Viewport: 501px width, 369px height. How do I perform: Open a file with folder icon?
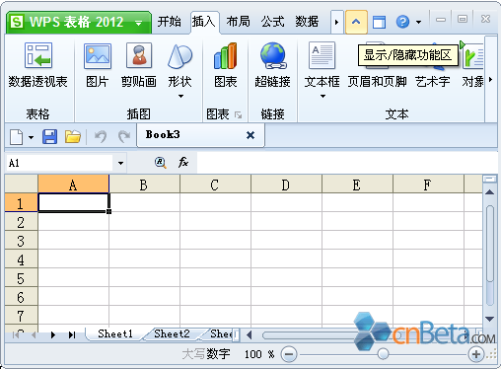tap(73, 136)
